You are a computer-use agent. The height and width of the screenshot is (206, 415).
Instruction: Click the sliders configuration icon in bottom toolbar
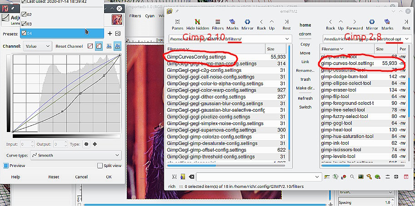pyautogui.click(x=388, y=177)
